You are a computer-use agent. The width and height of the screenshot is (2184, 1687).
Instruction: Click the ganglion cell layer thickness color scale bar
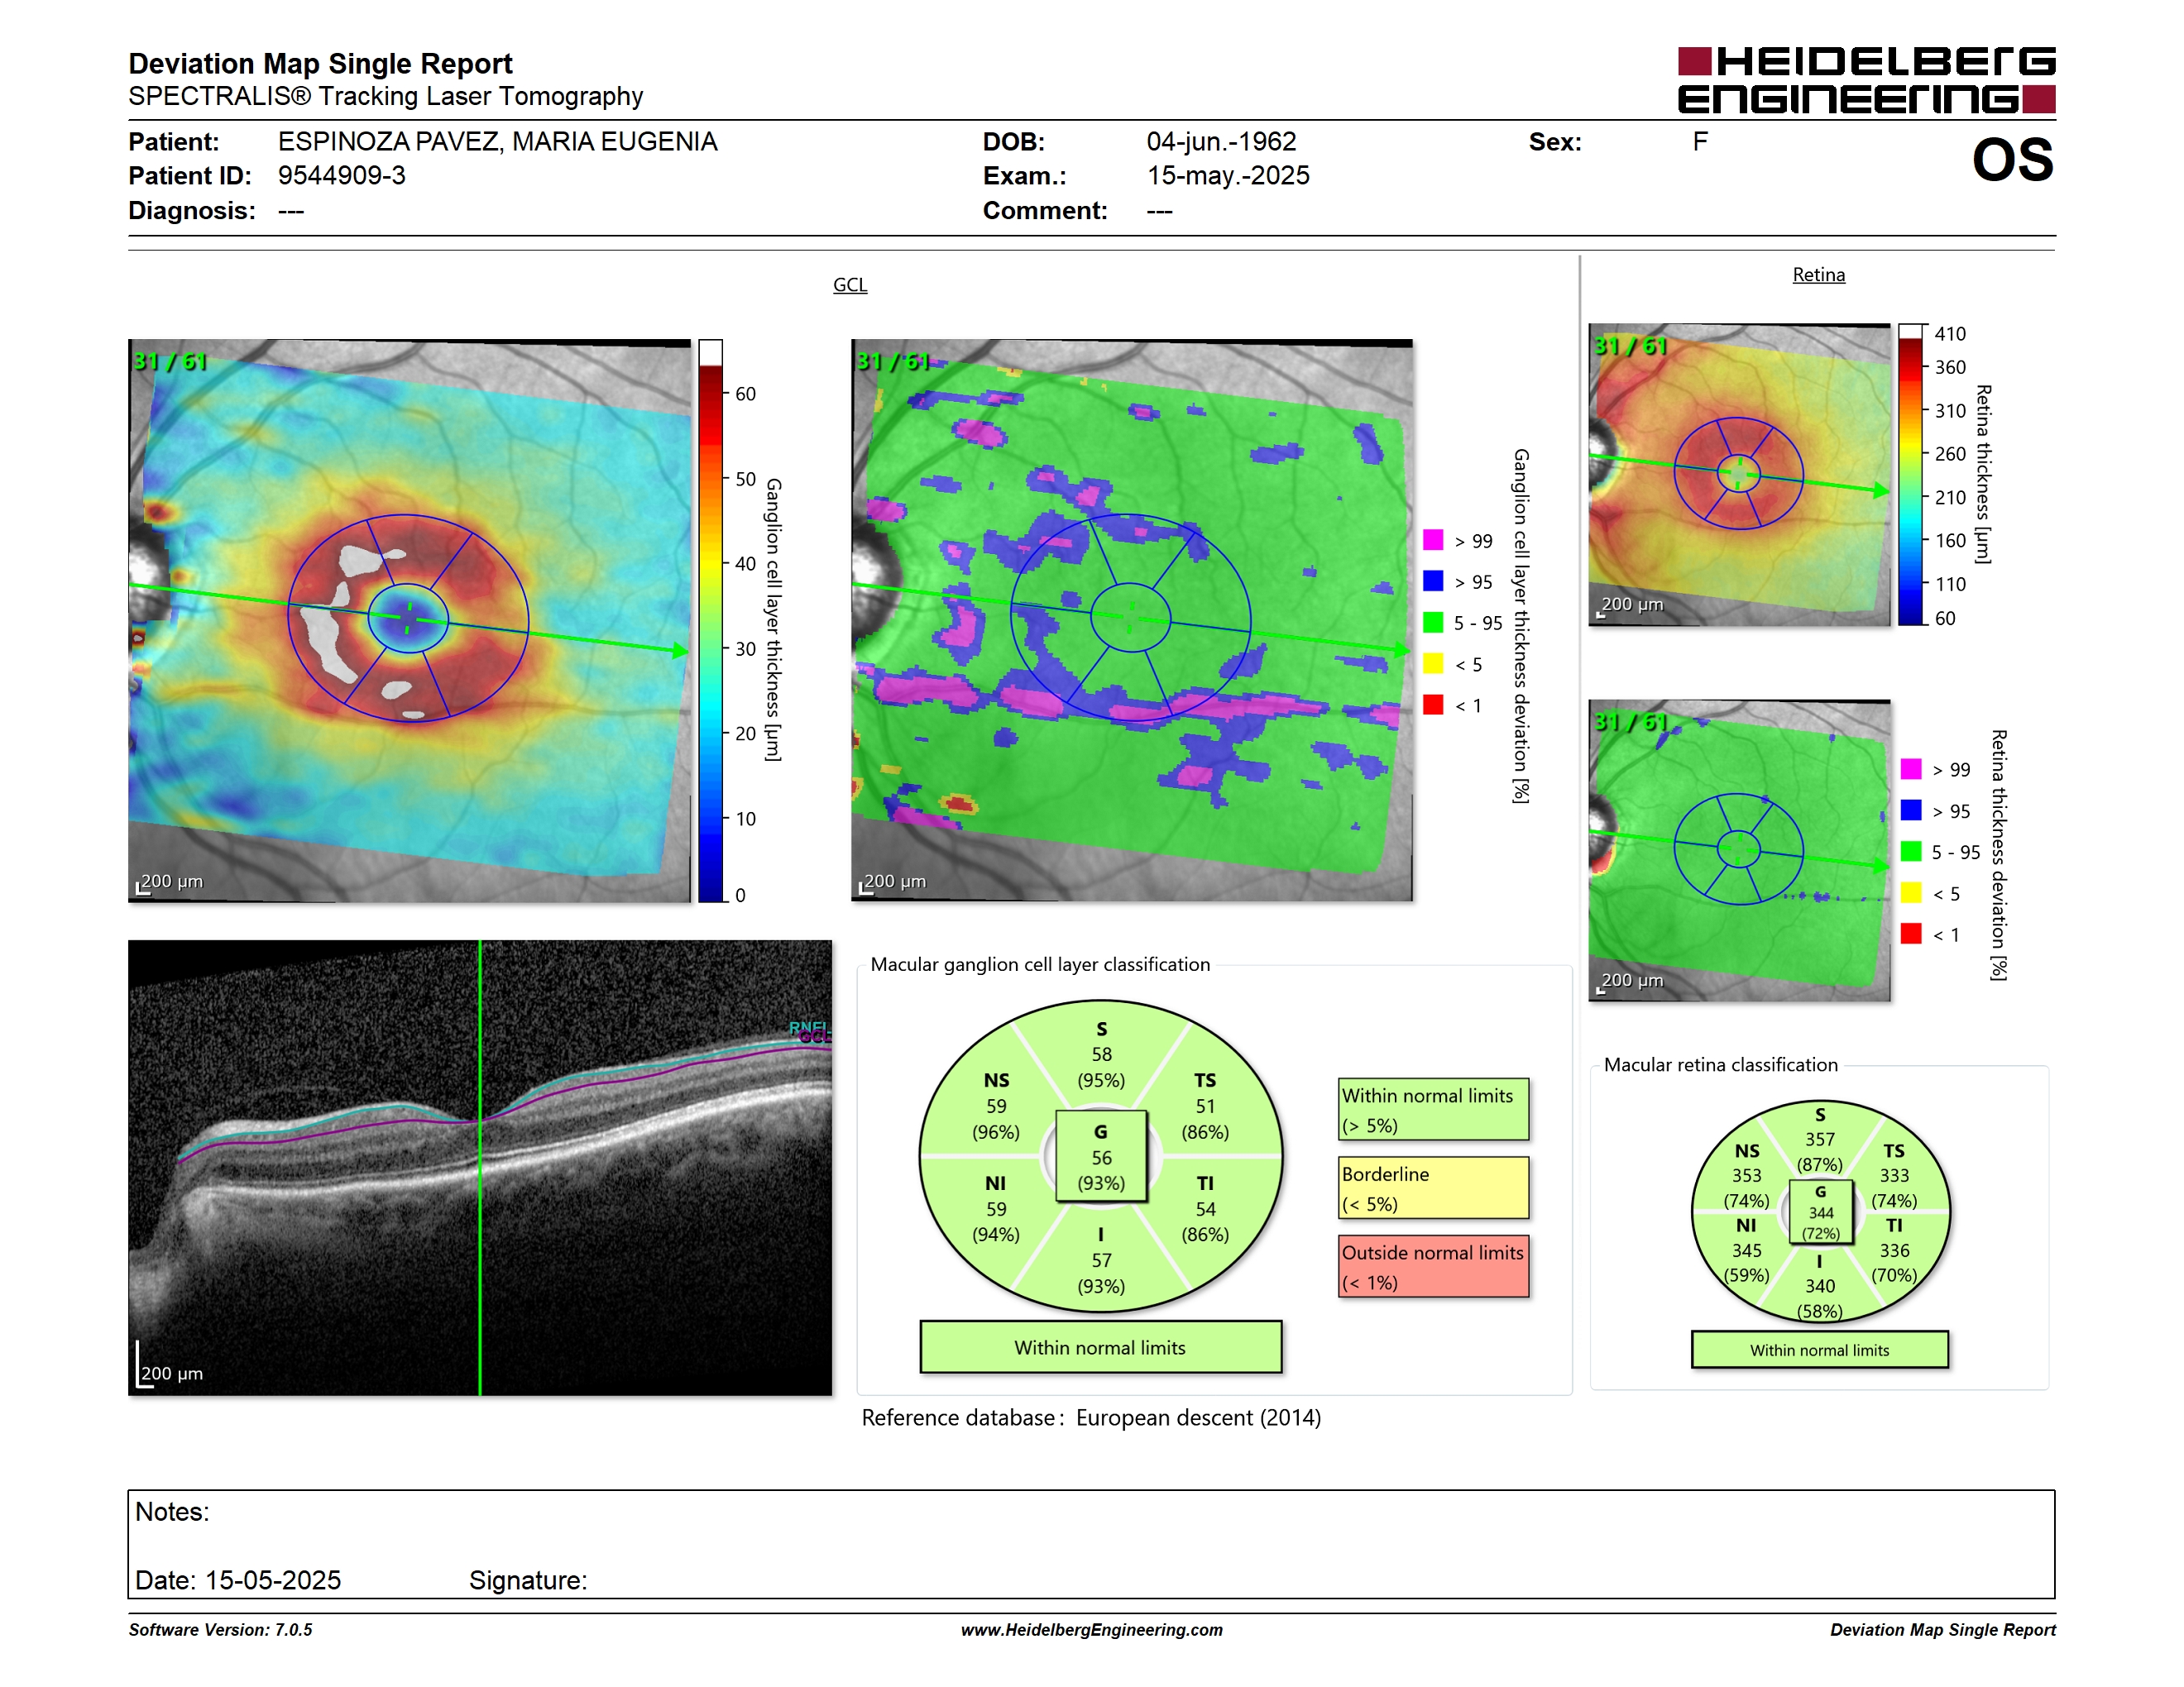(x=710, y=620)
